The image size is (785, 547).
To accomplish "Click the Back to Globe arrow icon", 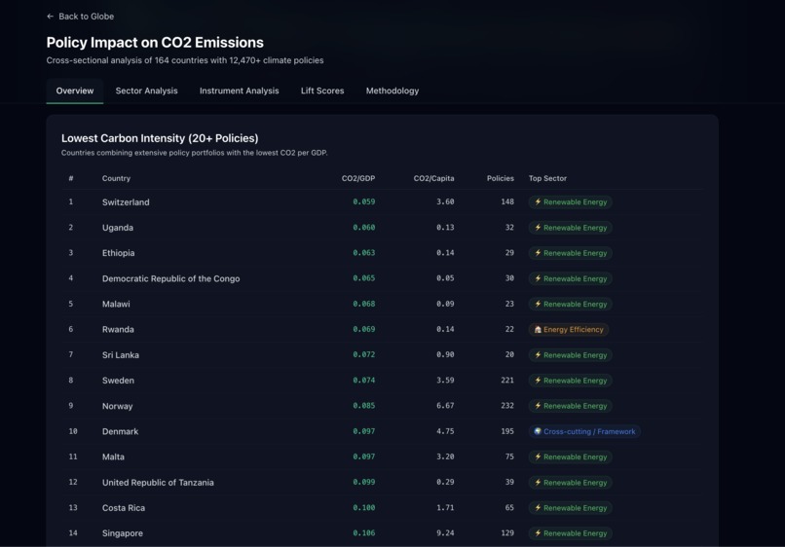I will coord(50,17).
